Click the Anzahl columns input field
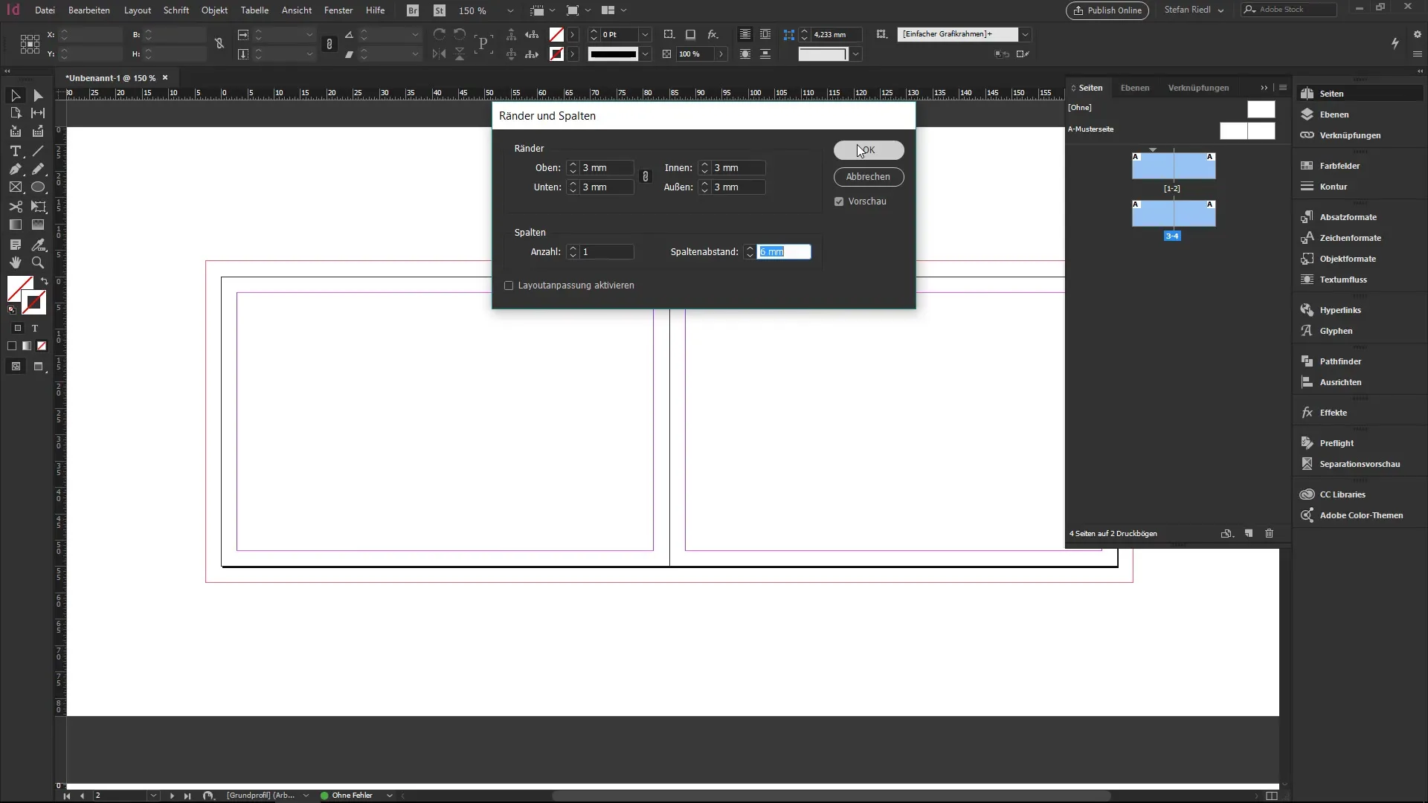 pos(607,252)
